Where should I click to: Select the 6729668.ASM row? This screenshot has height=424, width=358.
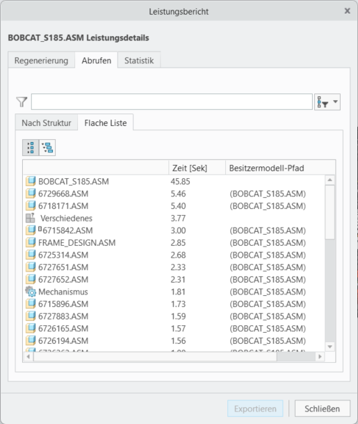point(174,194)
